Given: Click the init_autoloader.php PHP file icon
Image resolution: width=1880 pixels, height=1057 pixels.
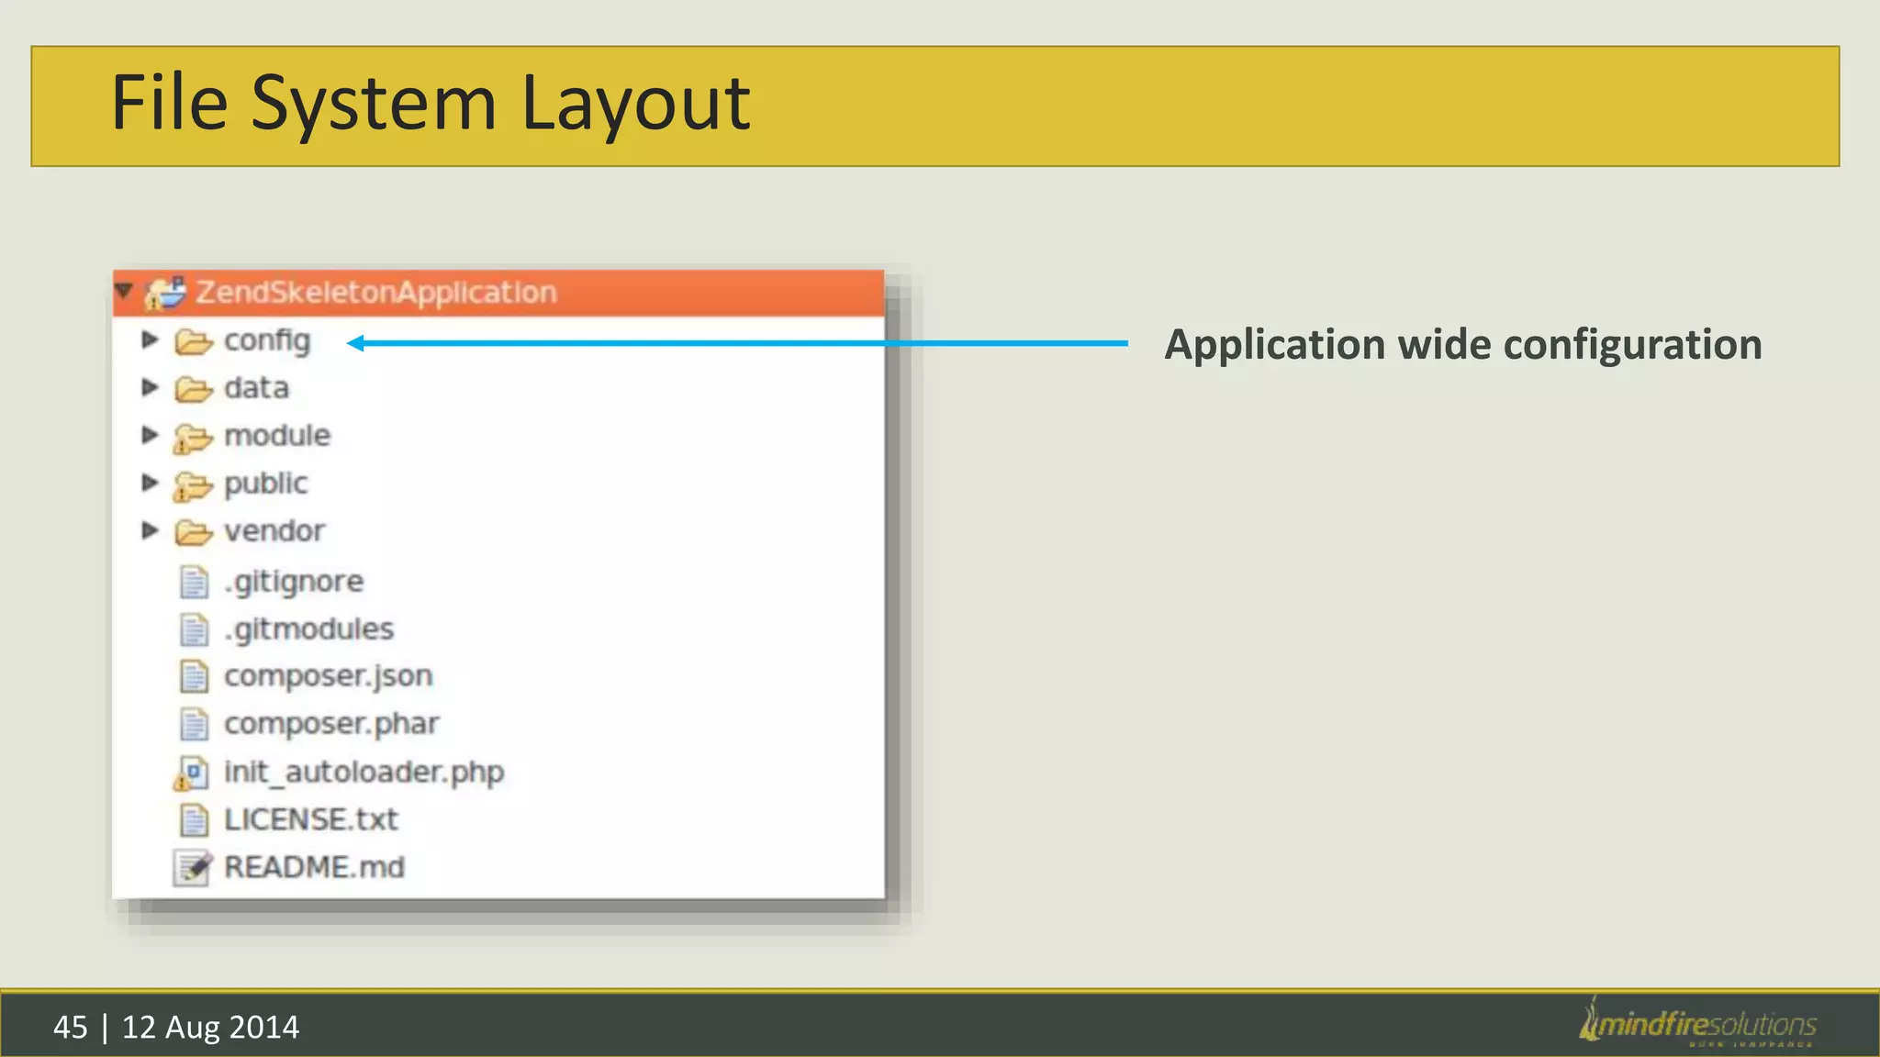Looking at the screenshot, I should 191,773.
